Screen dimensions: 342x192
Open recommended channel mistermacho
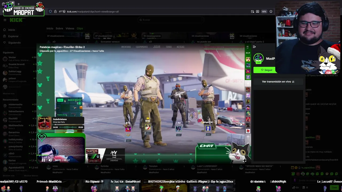click(x=19, y=106)
